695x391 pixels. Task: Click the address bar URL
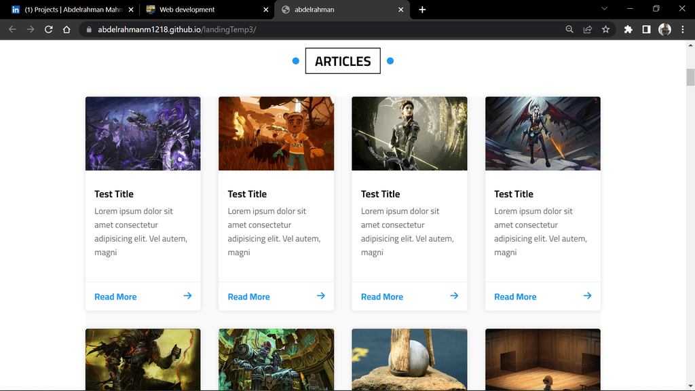click(x=177, y=29)
